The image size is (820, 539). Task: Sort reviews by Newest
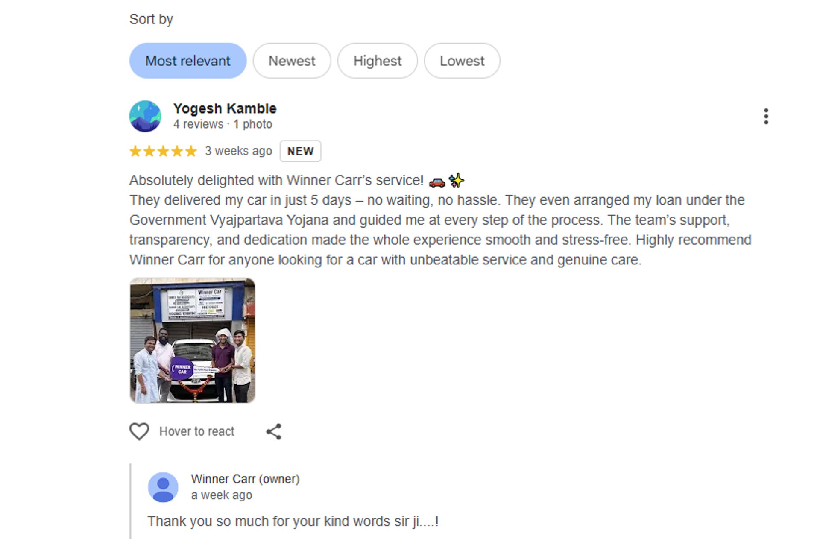point(292,61)
